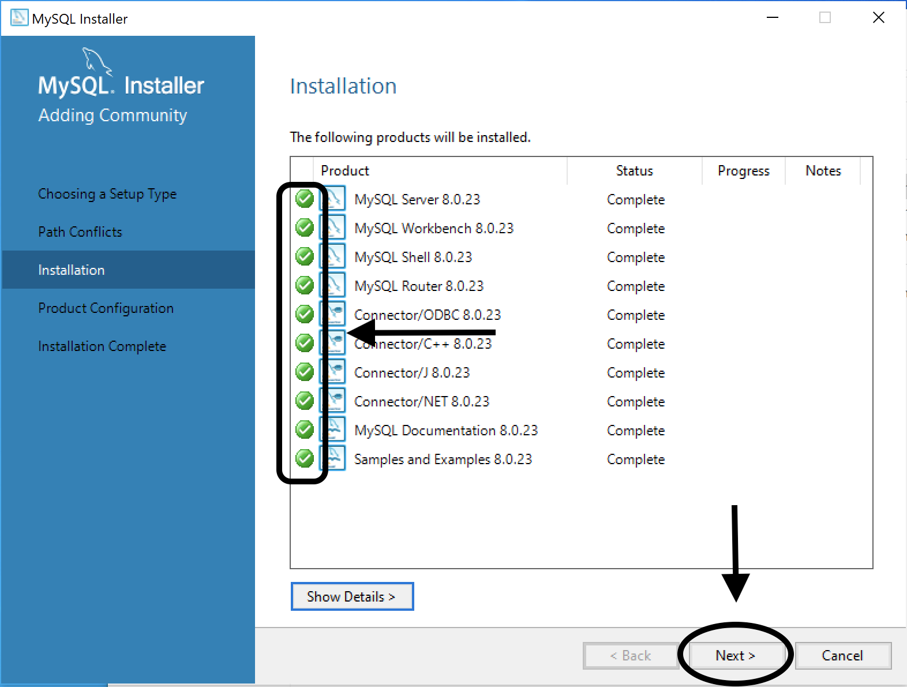Image resolution: width=907 pixels, height=687 pixels.
Task: Select the MySQL Documentation 8.0.23 row
Action: 581,430
